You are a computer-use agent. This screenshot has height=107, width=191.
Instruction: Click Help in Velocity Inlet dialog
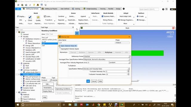coord(100,81)
